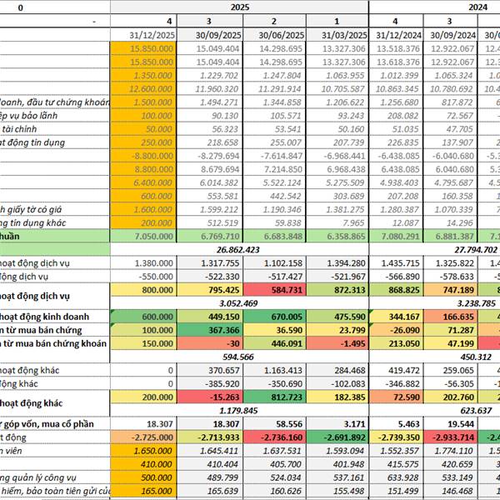The image size is (500, 500).
Task: Select the 31/12/2025 date cell
Action: (143, 35)
